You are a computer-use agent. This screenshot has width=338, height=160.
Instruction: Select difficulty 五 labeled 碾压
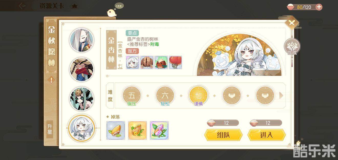pyautogui.click(x=132, y=96)
